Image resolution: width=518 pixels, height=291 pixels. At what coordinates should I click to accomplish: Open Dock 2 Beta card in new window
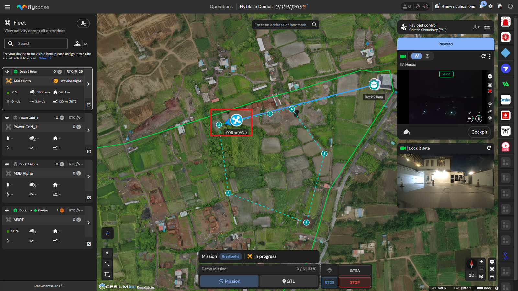[x=89, y=105]
